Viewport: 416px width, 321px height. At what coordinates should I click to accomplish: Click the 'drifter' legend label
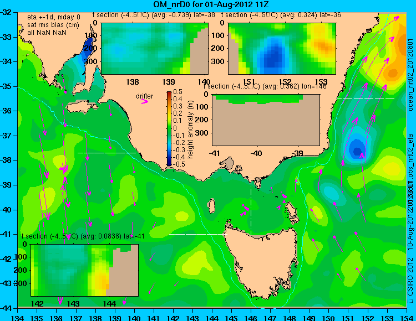click(145, 96)
